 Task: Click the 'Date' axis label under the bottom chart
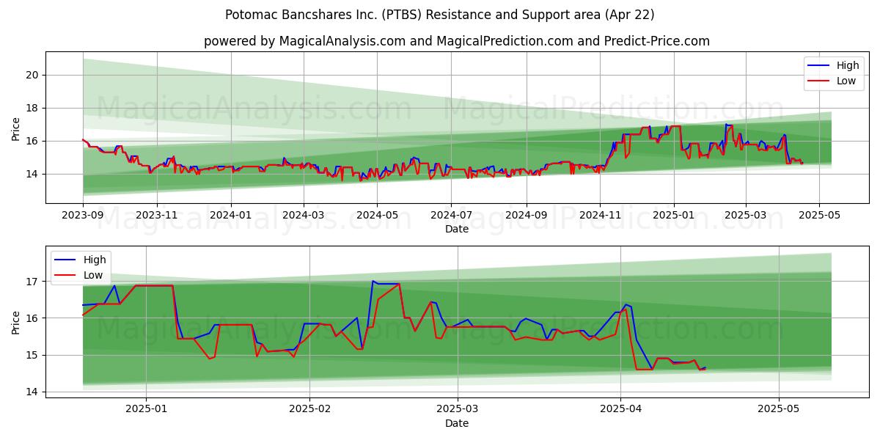pos(457,423)
